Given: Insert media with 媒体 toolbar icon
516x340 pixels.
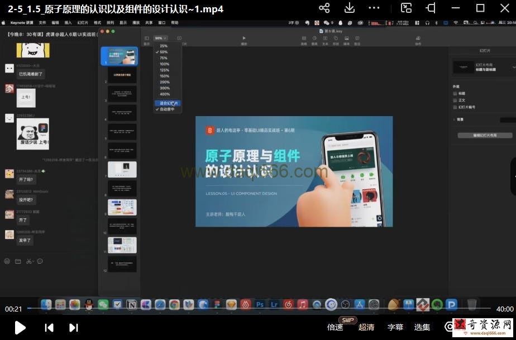Looking at the screenshot, I should tap(347, 38).
